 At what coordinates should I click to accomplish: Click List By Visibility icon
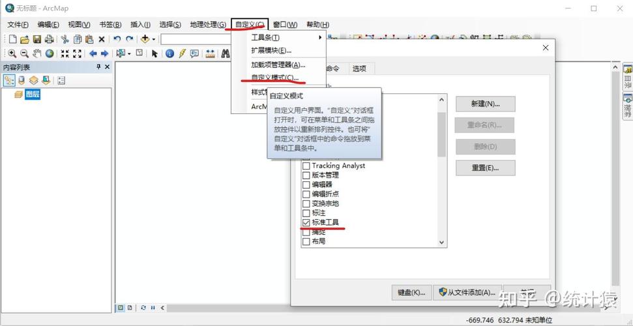click(x=33, y=80)
